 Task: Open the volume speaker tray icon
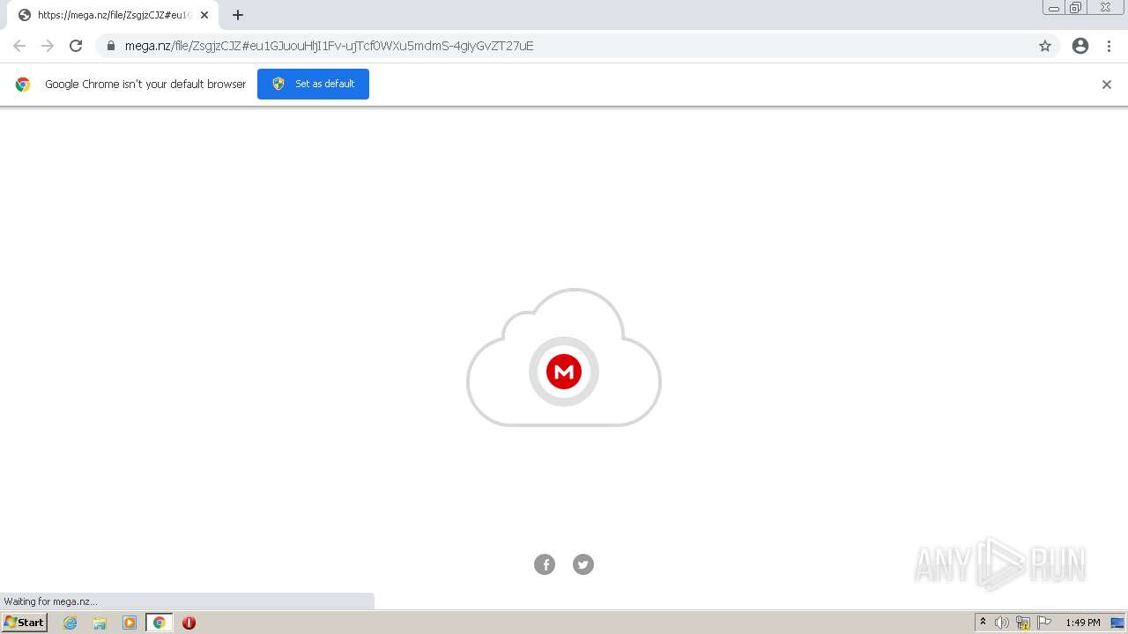click(x=1002, y=623)
